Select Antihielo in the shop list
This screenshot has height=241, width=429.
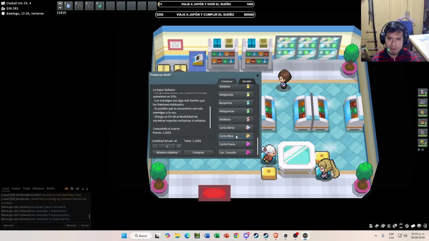235,119
